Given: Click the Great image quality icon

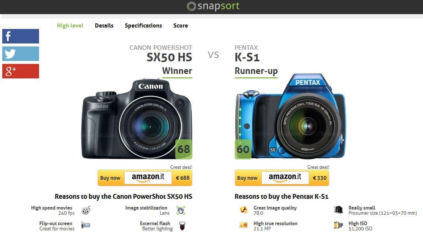Looking at the screenshot, I should point(244,210).
